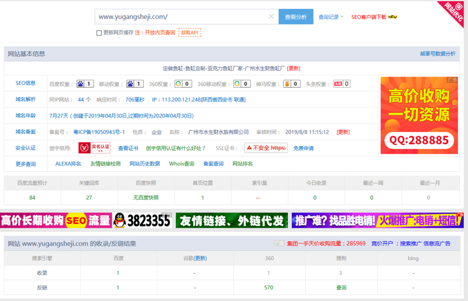This screenshot has height=301, width=468.
Task: Open the 网站优化 red corner ribbon
Action: 454,12
